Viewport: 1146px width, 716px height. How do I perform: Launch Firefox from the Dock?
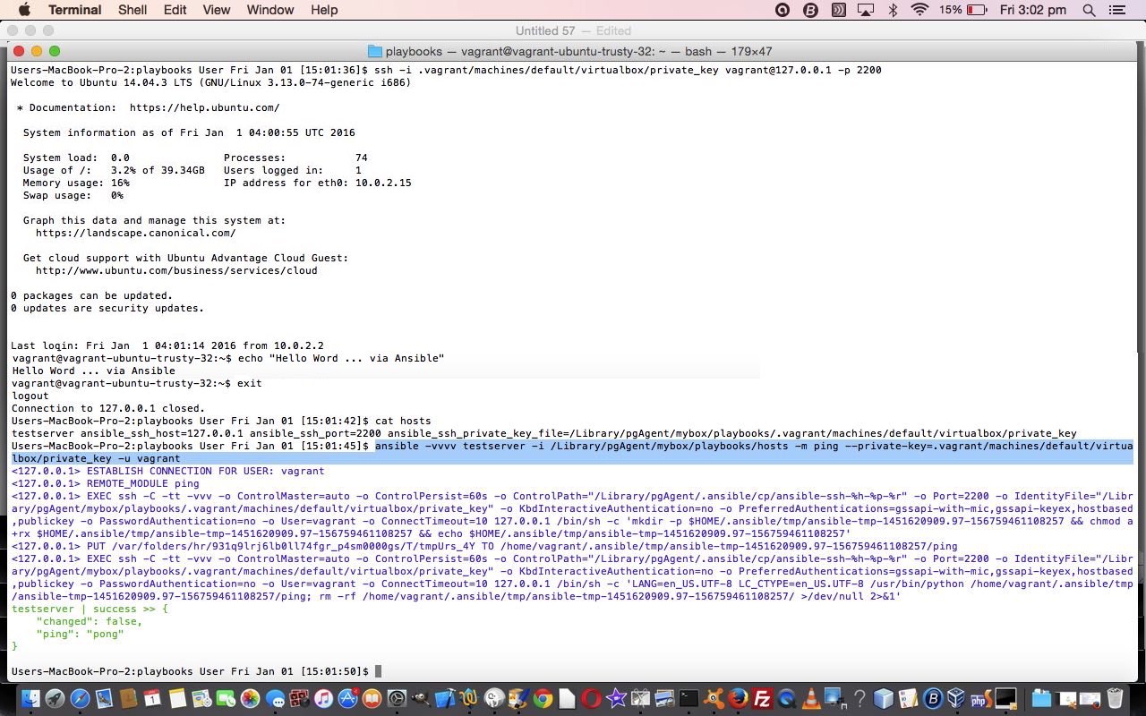[738, 698]
